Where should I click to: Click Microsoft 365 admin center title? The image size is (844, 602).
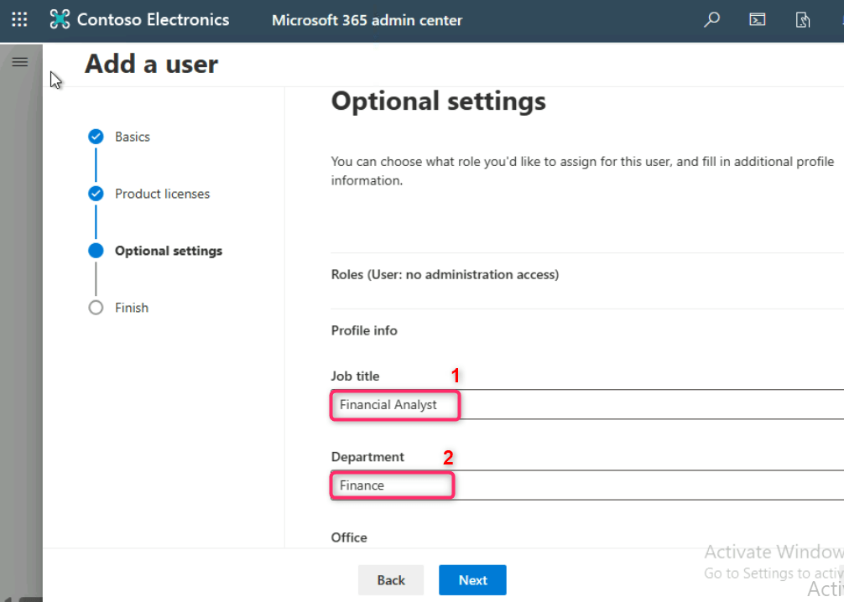367,20
